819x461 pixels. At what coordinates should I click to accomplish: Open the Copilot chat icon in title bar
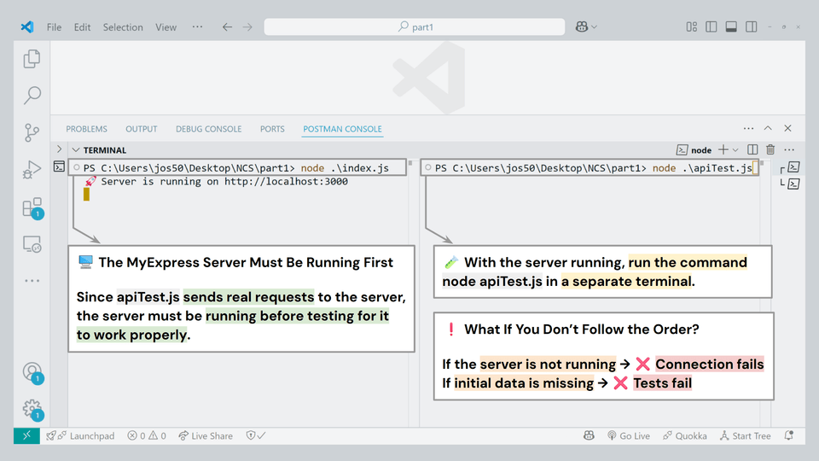[581, 26]
